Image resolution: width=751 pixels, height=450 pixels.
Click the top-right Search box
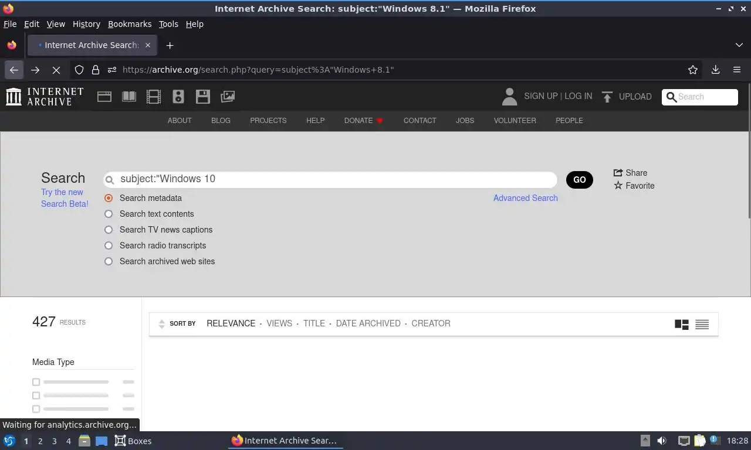click(x=700, y=97)
